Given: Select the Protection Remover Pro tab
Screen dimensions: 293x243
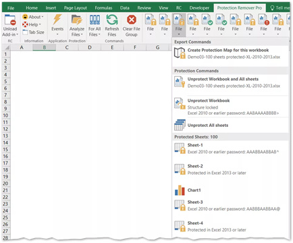Looking at the screenshot, I should pos(240,8).
